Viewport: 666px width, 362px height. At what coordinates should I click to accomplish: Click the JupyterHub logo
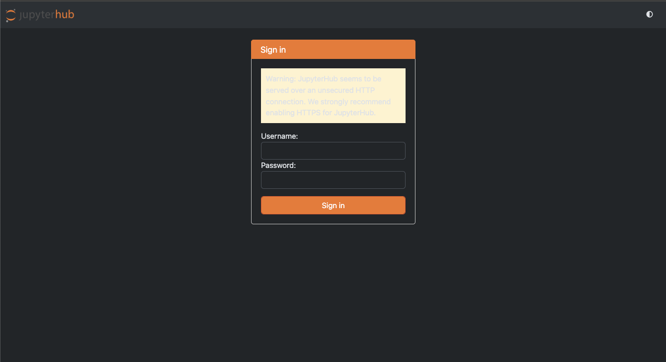pos(40,15)
